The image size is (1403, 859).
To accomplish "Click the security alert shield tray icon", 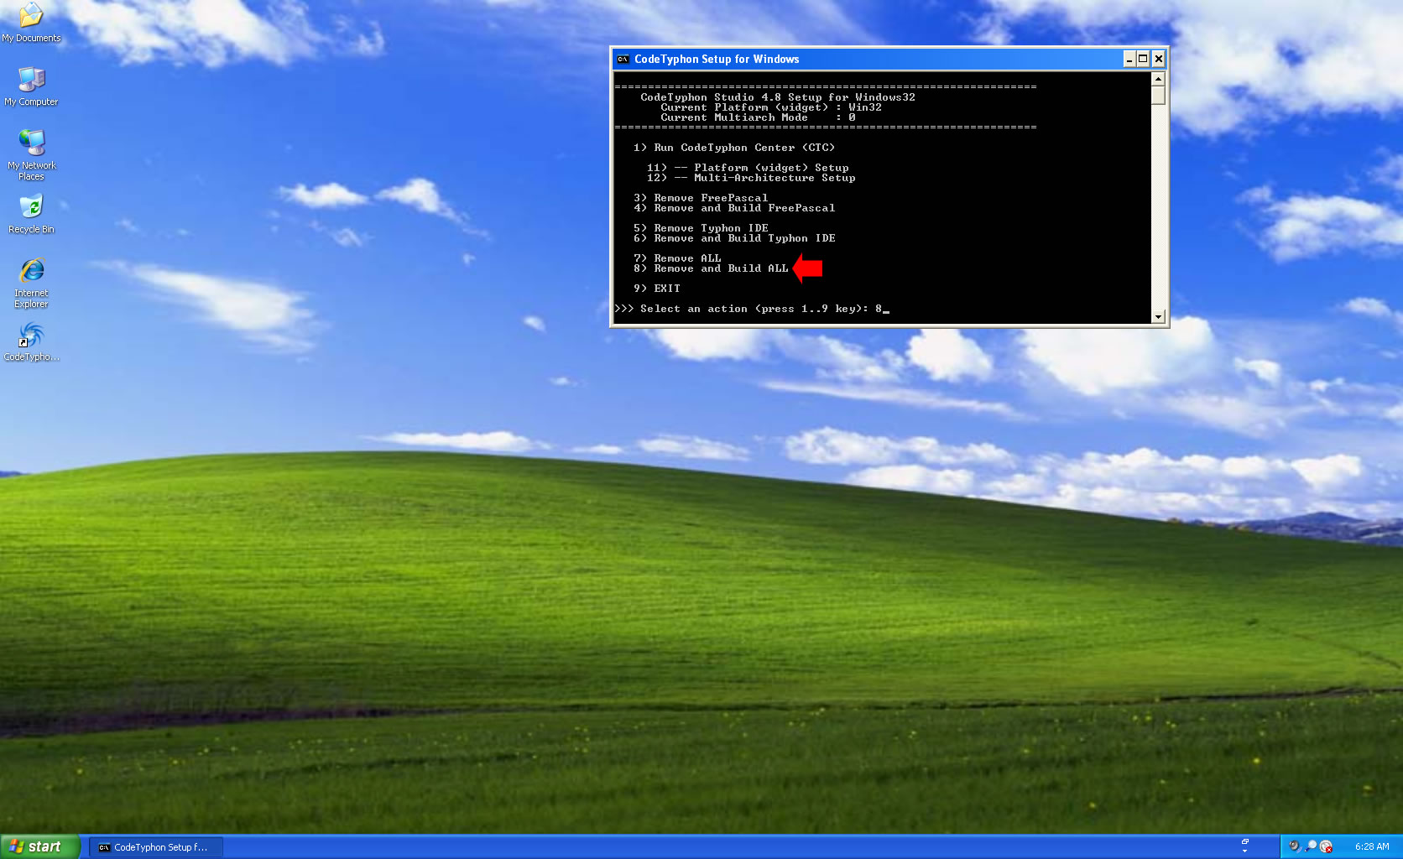I will point(1326,846).
